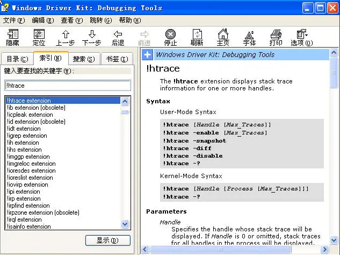Open the 选项 (Options) toolbar menu
The image size is (340, 255).
302,37
